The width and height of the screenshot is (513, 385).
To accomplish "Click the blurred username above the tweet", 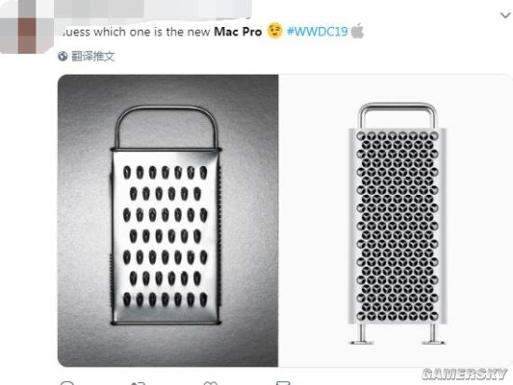I will (154, 9).
